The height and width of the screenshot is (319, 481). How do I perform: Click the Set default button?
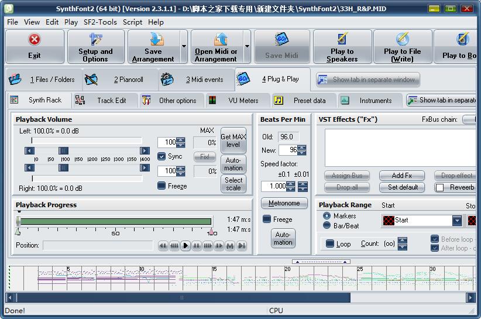tap(402, 187)
